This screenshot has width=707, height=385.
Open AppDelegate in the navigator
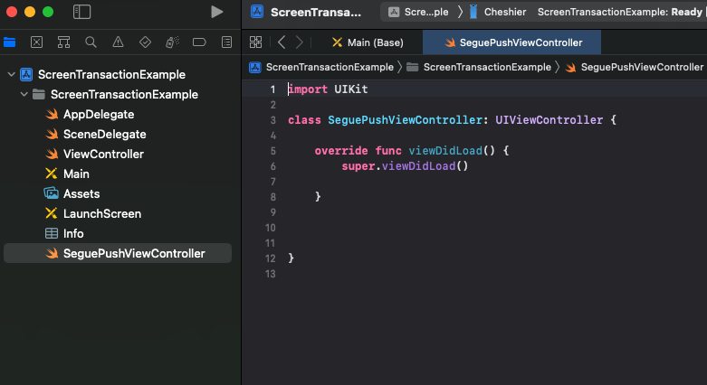99,115
